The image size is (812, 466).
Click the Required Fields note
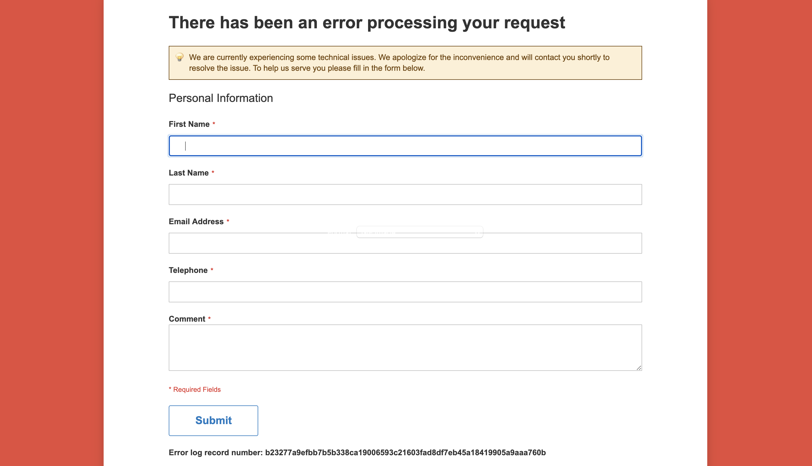(195, 390)
